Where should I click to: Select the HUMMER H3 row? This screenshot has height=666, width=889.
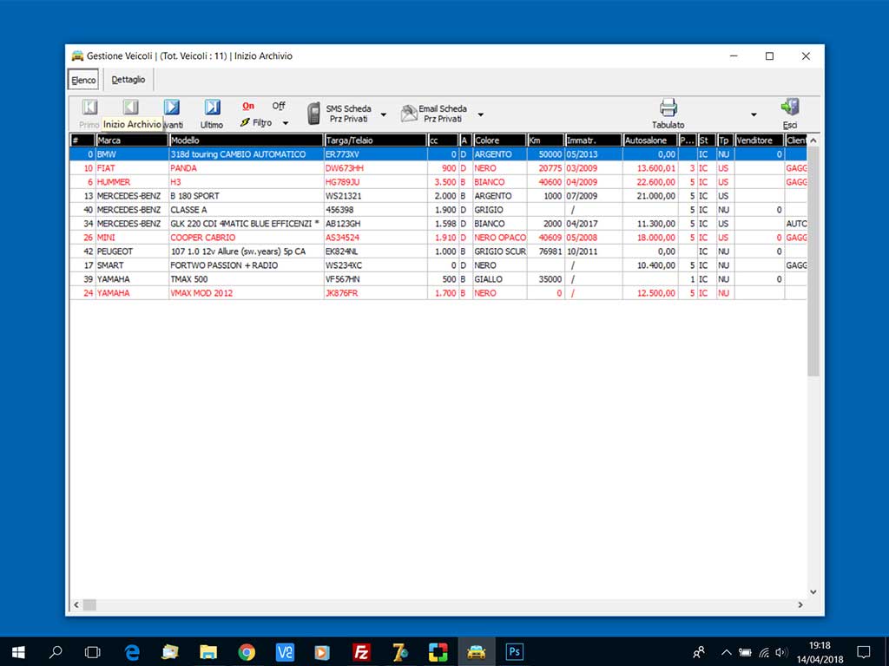tap(438, 182)
